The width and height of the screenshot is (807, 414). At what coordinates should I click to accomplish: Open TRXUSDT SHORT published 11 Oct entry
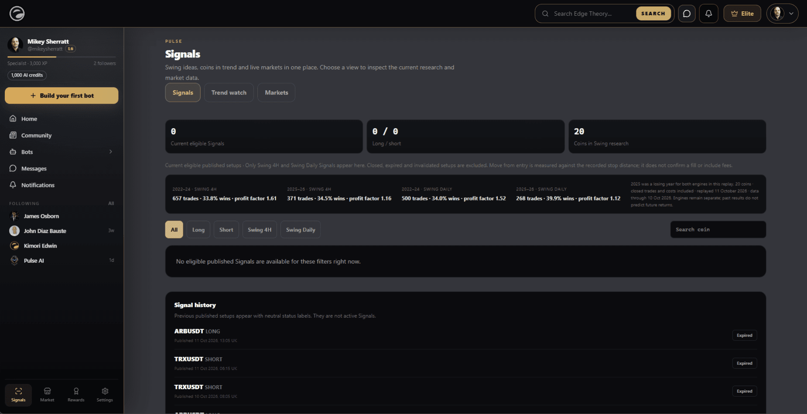pos(465,363)
